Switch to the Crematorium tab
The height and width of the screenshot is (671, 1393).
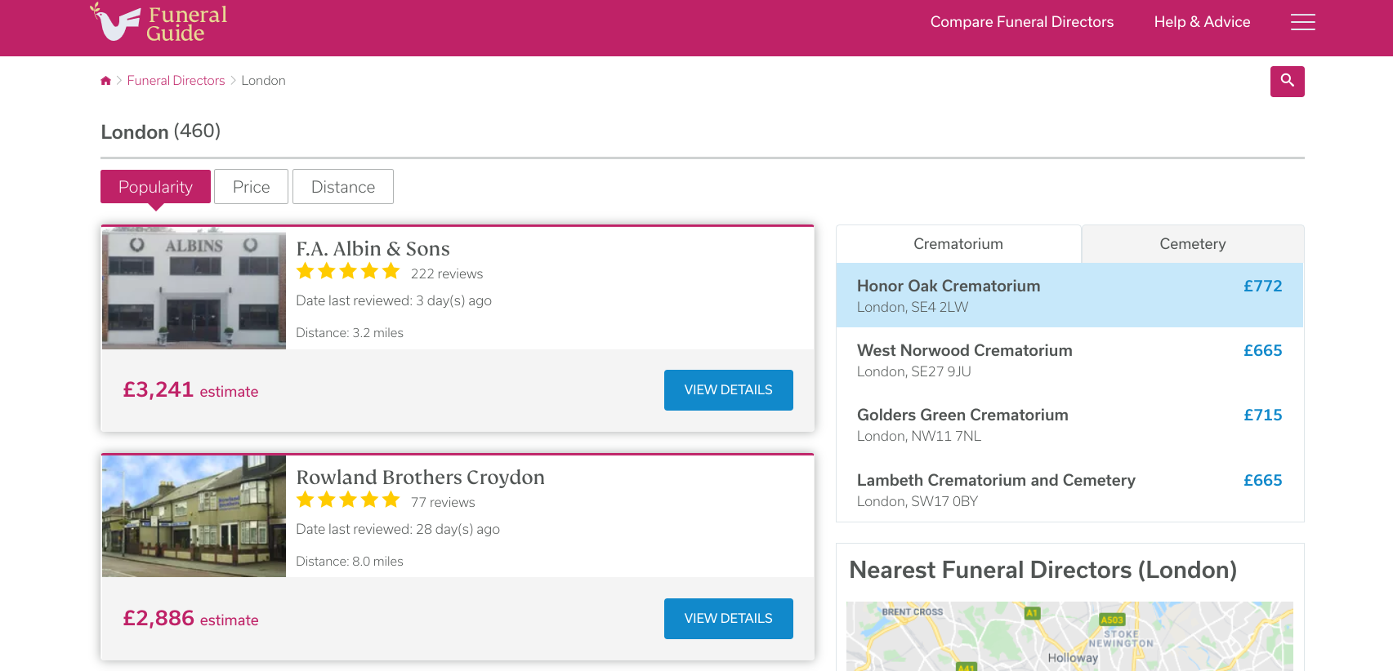(958, 244)
